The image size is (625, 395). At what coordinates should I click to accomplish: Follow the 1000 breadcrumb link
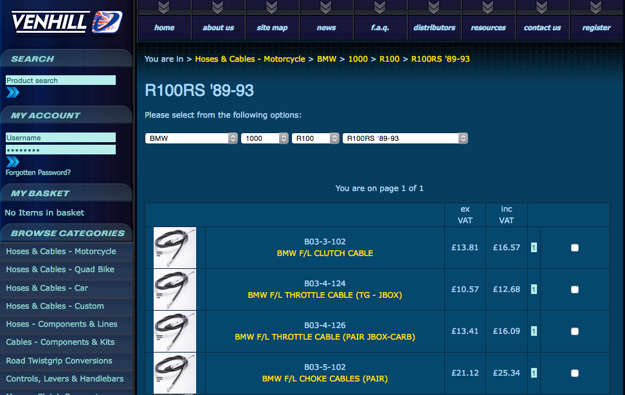coord(358,59)
